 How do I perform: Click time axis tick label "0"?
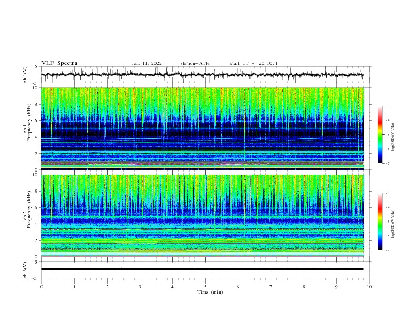(41, 287)
